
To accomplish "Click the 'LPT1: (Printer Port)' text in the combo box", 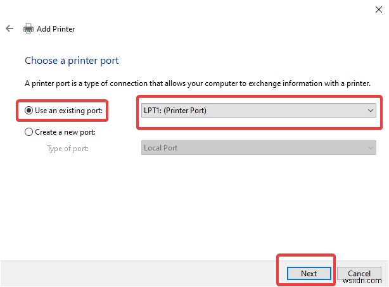I will tap(176, 111).
